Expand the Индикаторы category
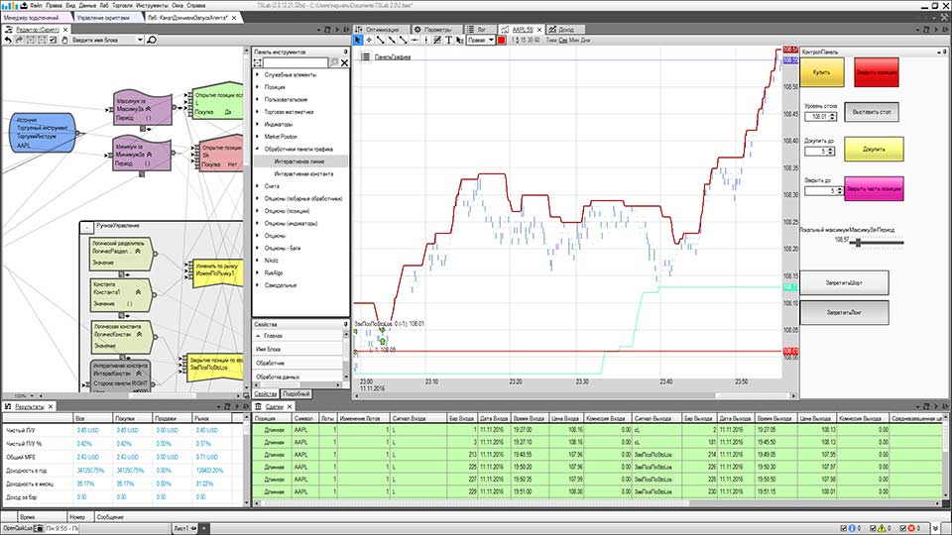This screenshot has width=952, height=535. (x=258, y=124)
